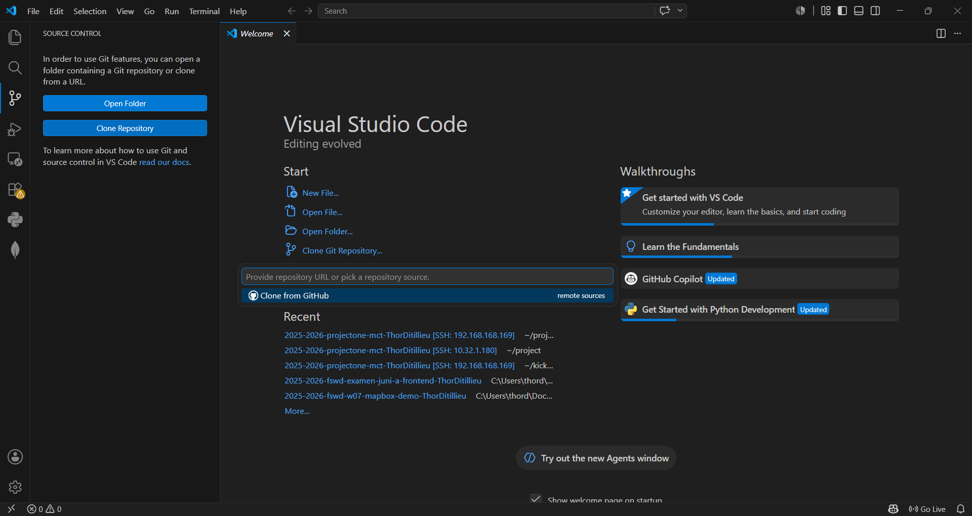972x516 pixels.
Task: Expand the Copilot chat dropdown arrow
Action: pyautogui.click(x=680, y=11)
